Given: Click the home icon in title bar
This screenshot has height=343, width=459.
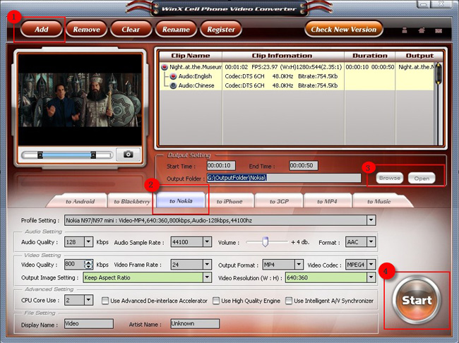Looking at the screenshot, I should point(421,30).
